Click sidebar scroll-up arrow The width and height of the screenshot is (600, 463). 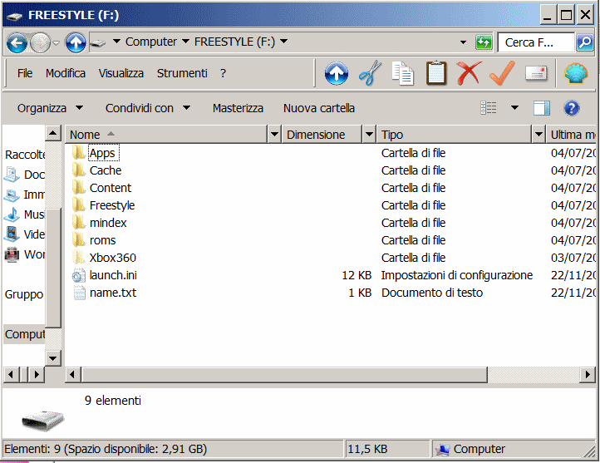(x=53, y=133)
